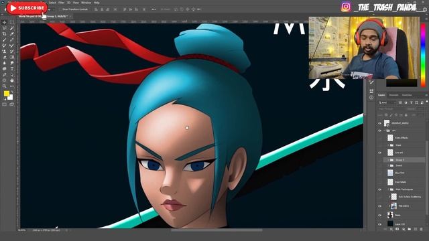Show the Blue Tint layer visibility
Image resolution: width=429 pixels, height=241 pixels.
(379, 173)
